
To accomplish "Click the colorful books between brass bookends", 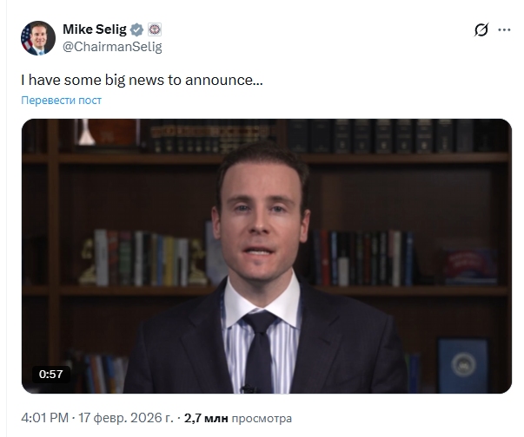I will (141, 258).
